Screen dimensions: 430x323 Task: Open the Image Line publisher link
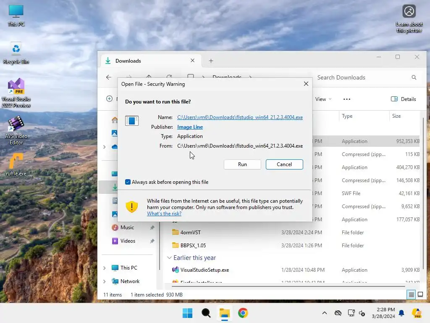coord(190,127)
